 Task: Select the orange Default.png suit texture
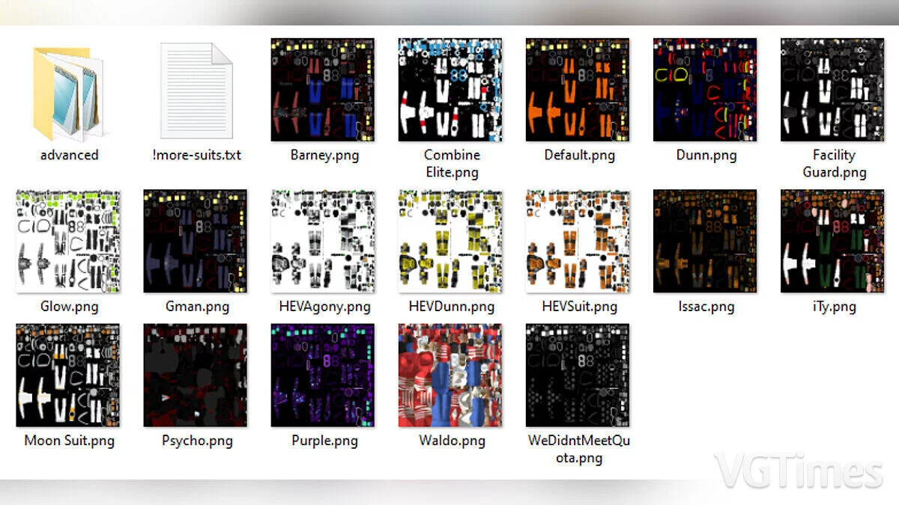tap(578, 90)
